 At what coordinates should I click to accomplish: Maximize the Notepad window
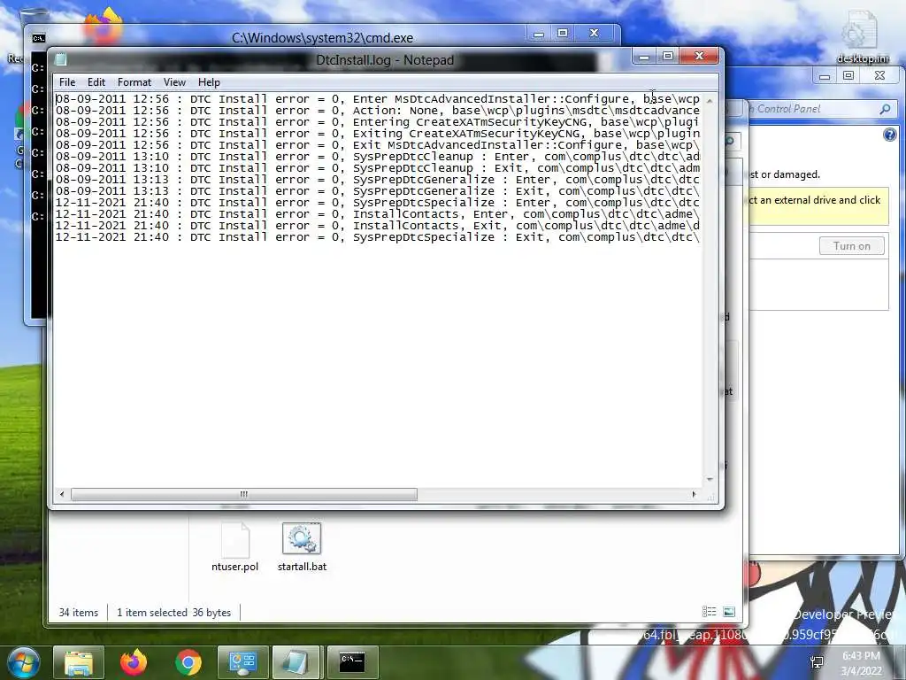[668, 56]
